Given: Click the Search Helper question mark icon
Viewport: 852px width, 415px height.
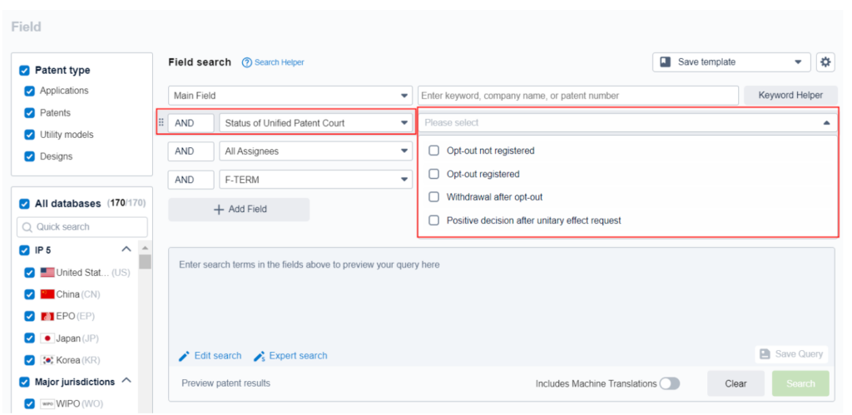Looking at the screenshot, I should 247,62.
